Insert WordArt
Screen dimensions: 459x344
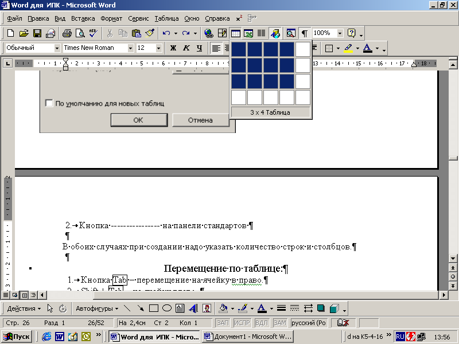pos(193,308)
